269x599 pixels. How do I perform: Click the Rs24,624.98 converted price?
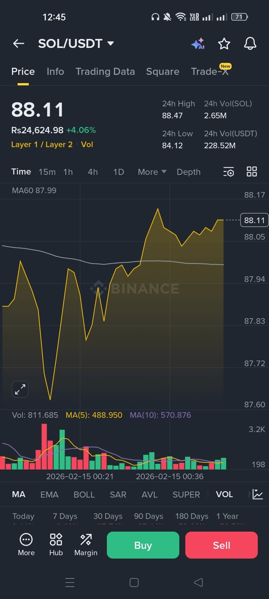pos(37,130)
